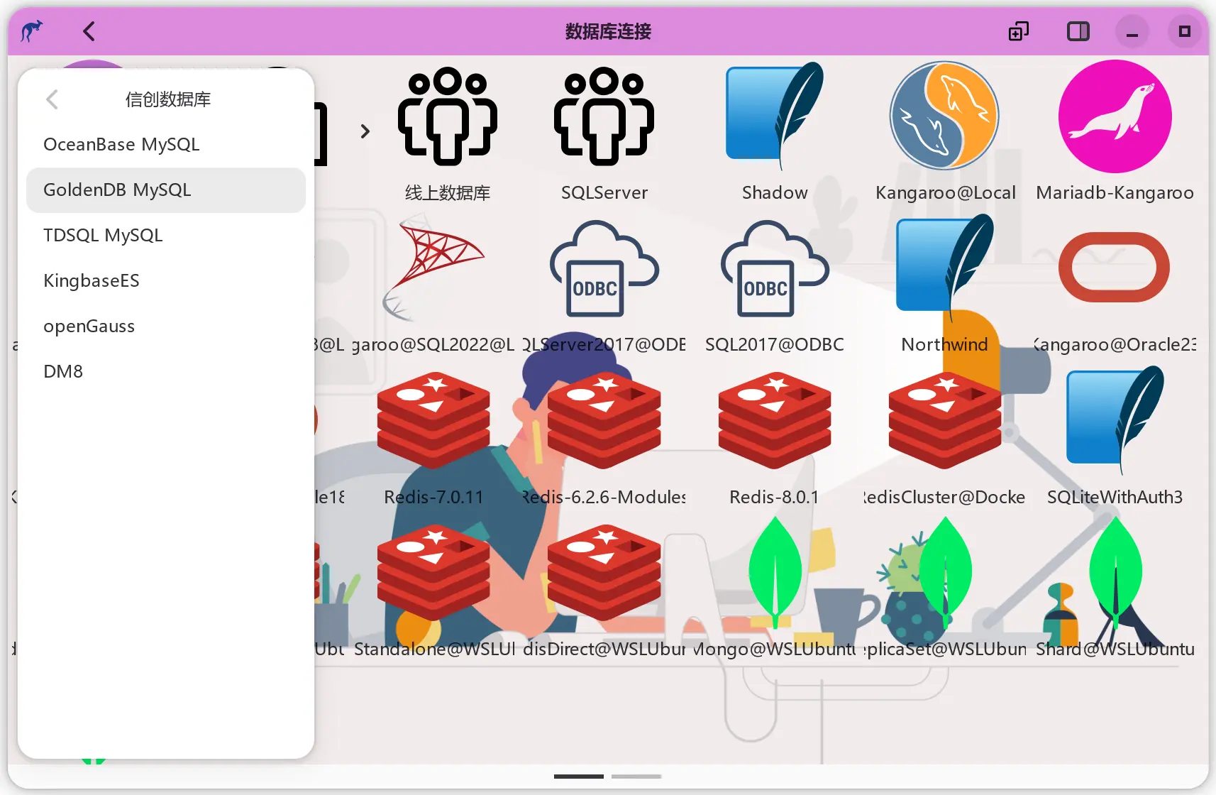Click the SQLServer group label text
Viewport: 1216px width, 795px height.
(604, 193)
